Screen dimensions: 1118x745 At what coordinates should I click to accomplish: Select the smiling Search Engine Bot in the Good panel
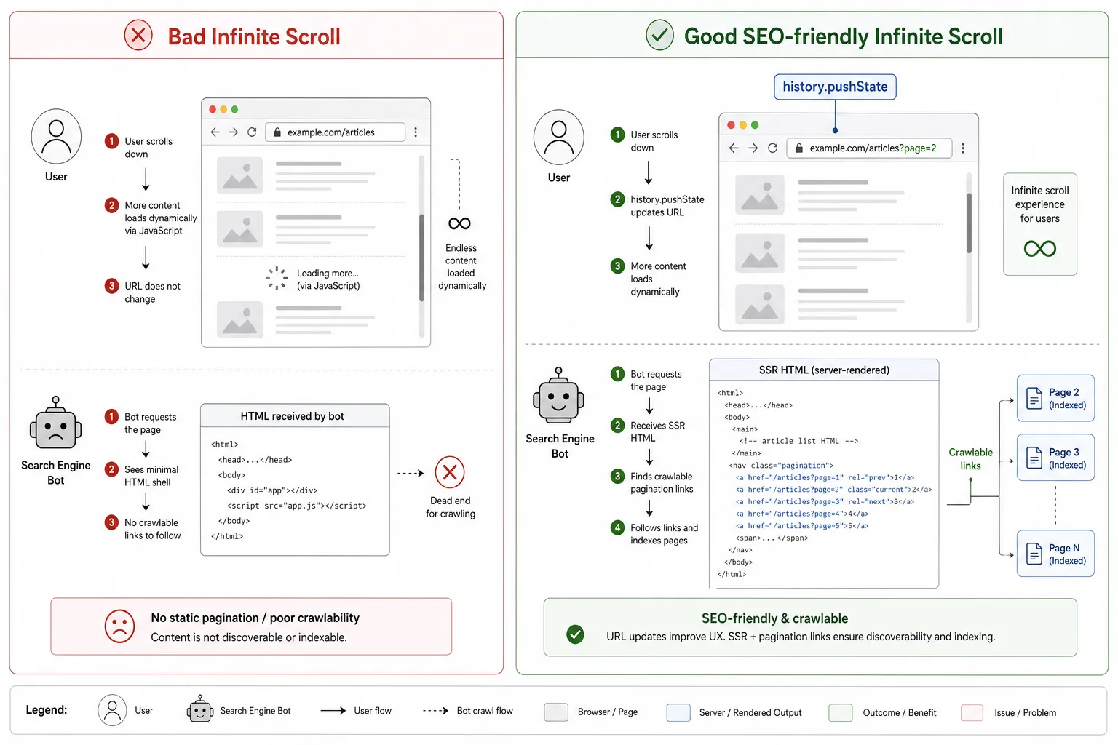(558, 396)
